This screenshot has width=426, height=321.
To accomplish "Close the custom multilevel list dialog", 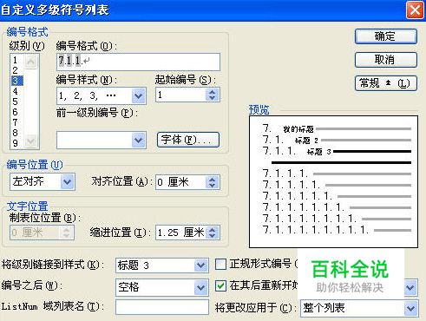I will pyautogui.click(x=415, y=10).
